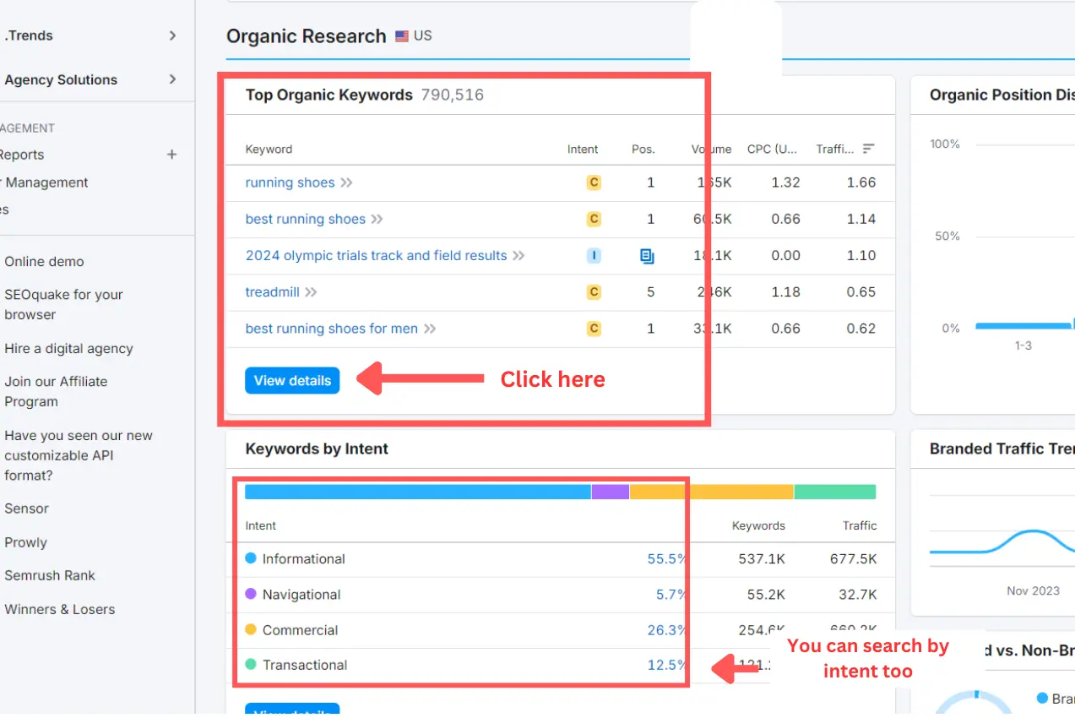Click the Navigational intent percentage 5.7%
The height and width of the screenshot is (718, 1075).
click(671, 595)
